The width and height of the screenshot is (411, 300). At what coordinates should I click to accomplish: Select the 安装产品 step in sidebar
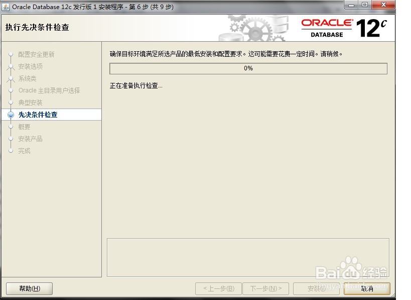pos(30,139)
